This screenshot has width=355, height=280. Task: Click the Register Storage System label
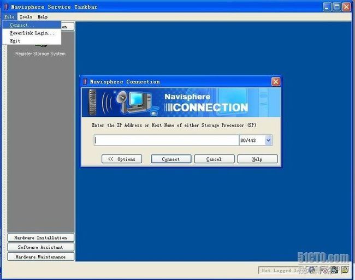pyautogui.click(x=40, y=54)
